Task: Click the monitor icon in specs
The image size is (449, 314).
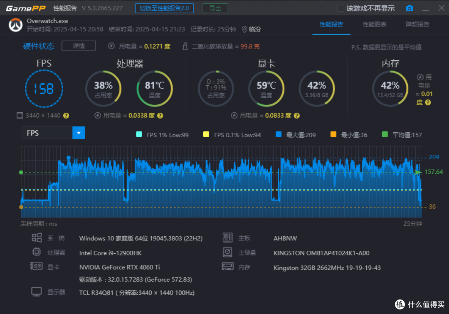Action: click(x=36, y=292)
